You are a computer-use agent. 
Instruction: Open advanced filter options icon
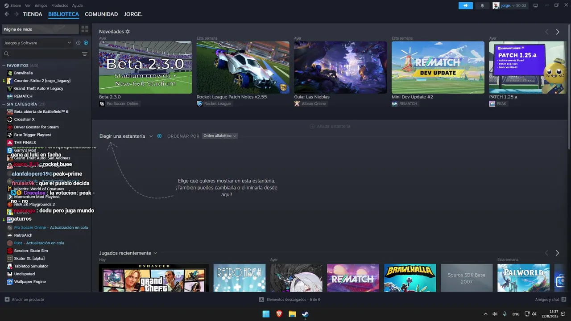tap(85, 54)
